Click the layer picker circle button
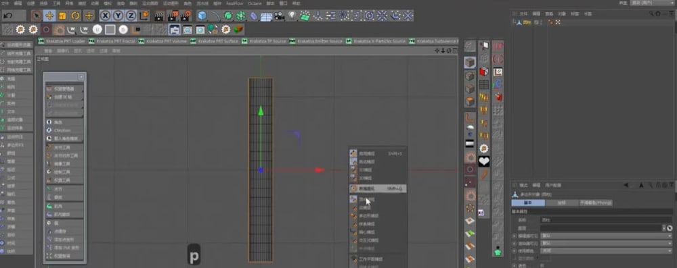Image resolution: width=677 pixels, height=268 pixels. [x=670, y=228]
